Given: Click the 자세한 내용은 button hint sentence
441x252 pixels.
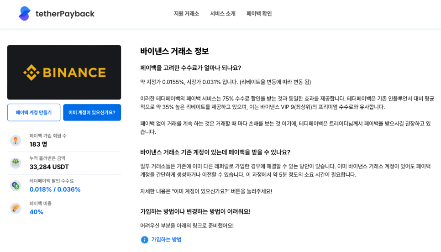Looking at the screenshot, I should click(206, 191).
